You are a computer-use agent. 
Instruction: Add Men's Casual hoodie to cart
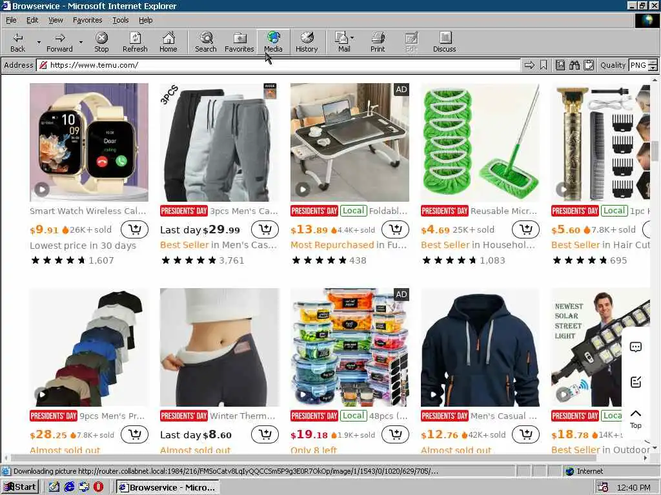(525, 434)
